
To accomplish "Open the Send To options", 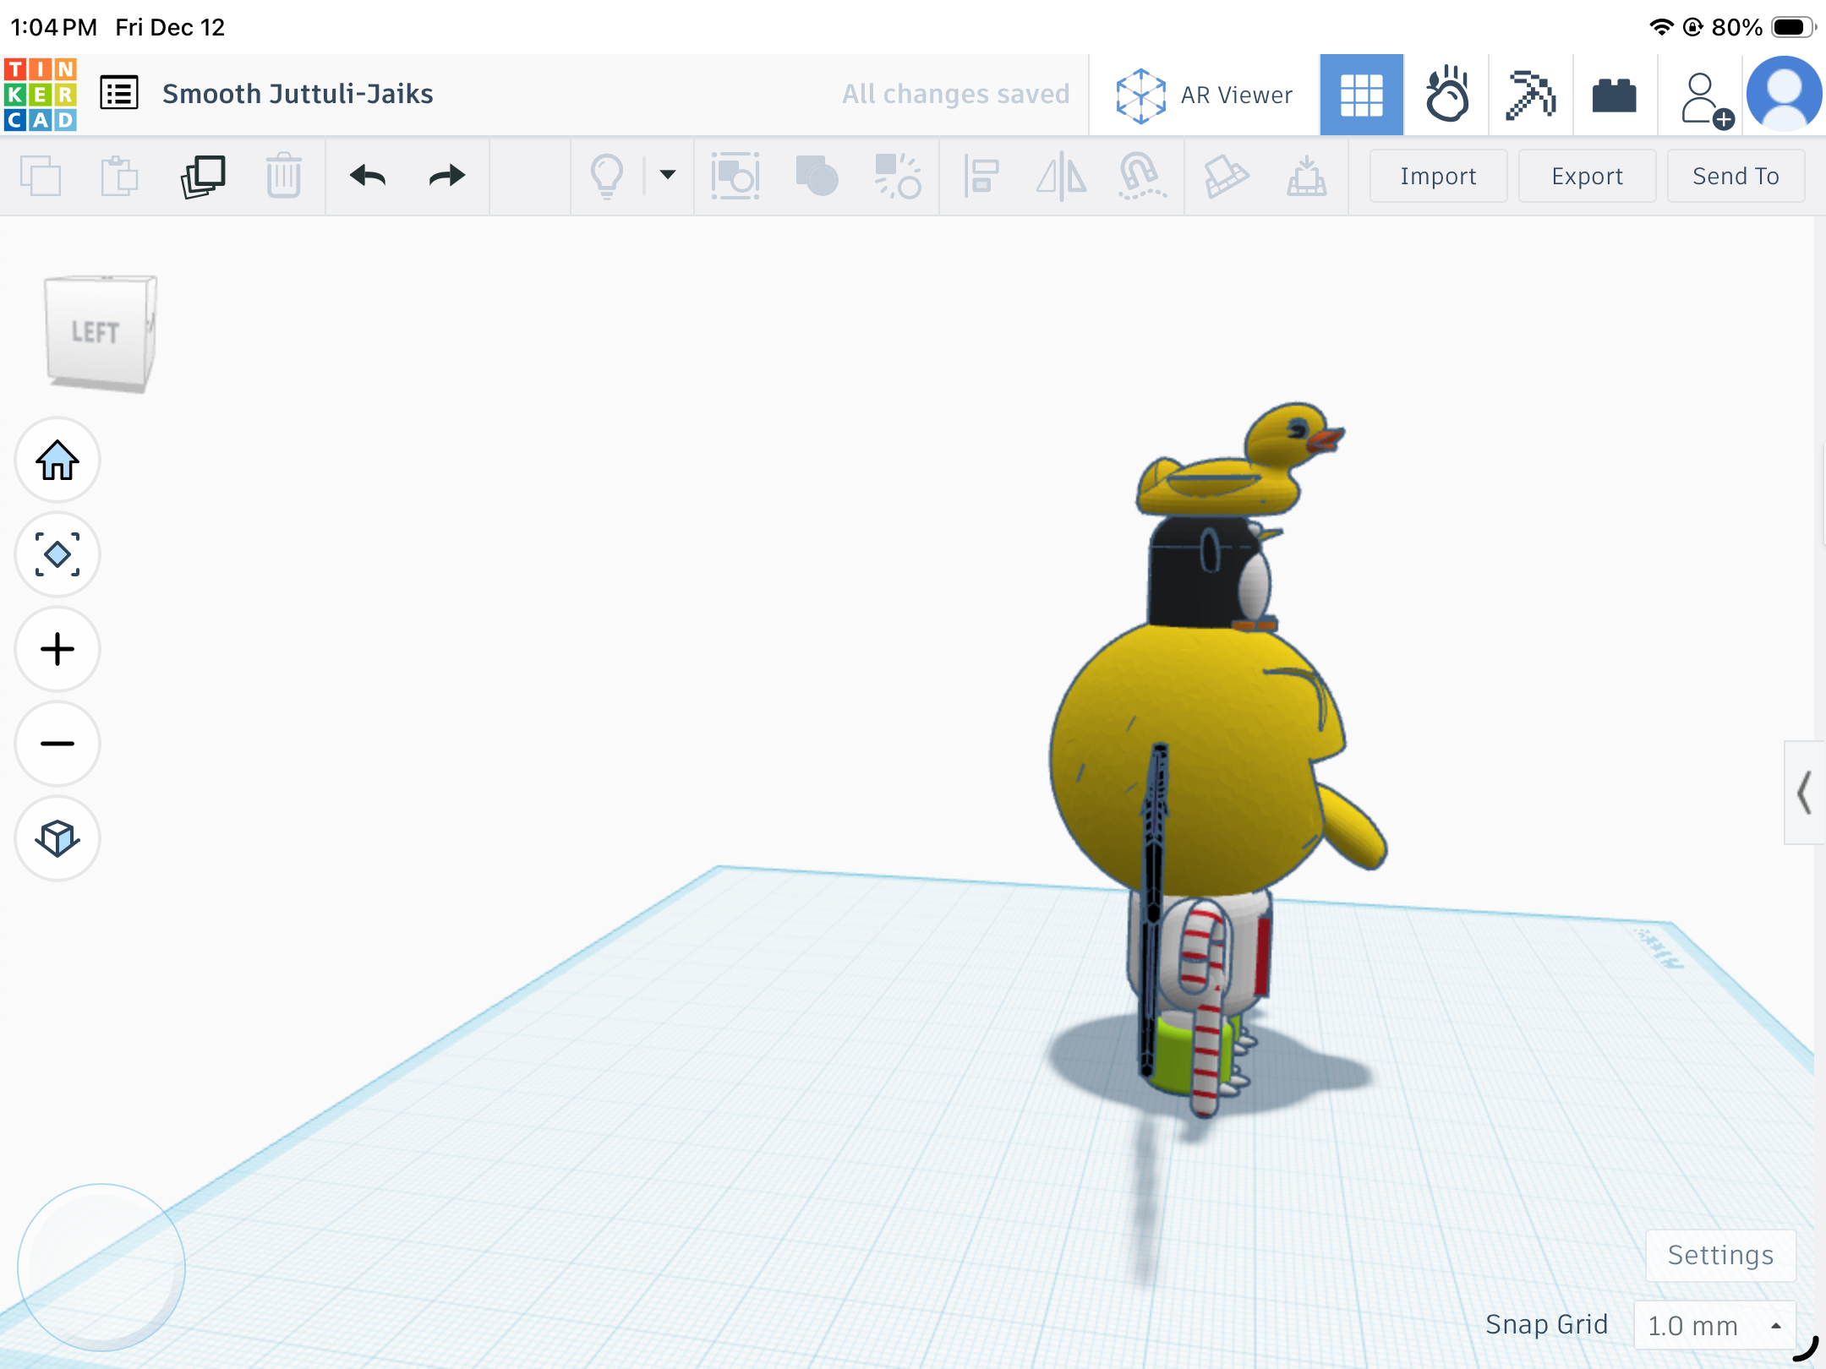I will coord(1736,176).
